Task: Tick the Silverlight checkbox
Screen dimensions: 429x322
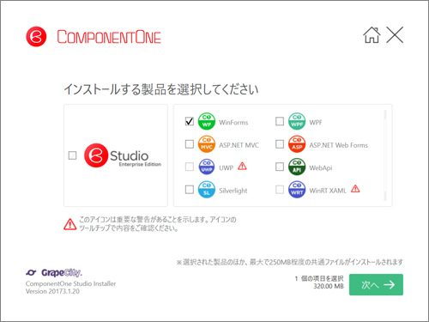Action: tap(190, 190)
